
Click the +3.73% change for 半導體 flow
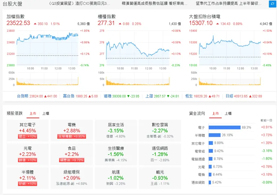267,135
